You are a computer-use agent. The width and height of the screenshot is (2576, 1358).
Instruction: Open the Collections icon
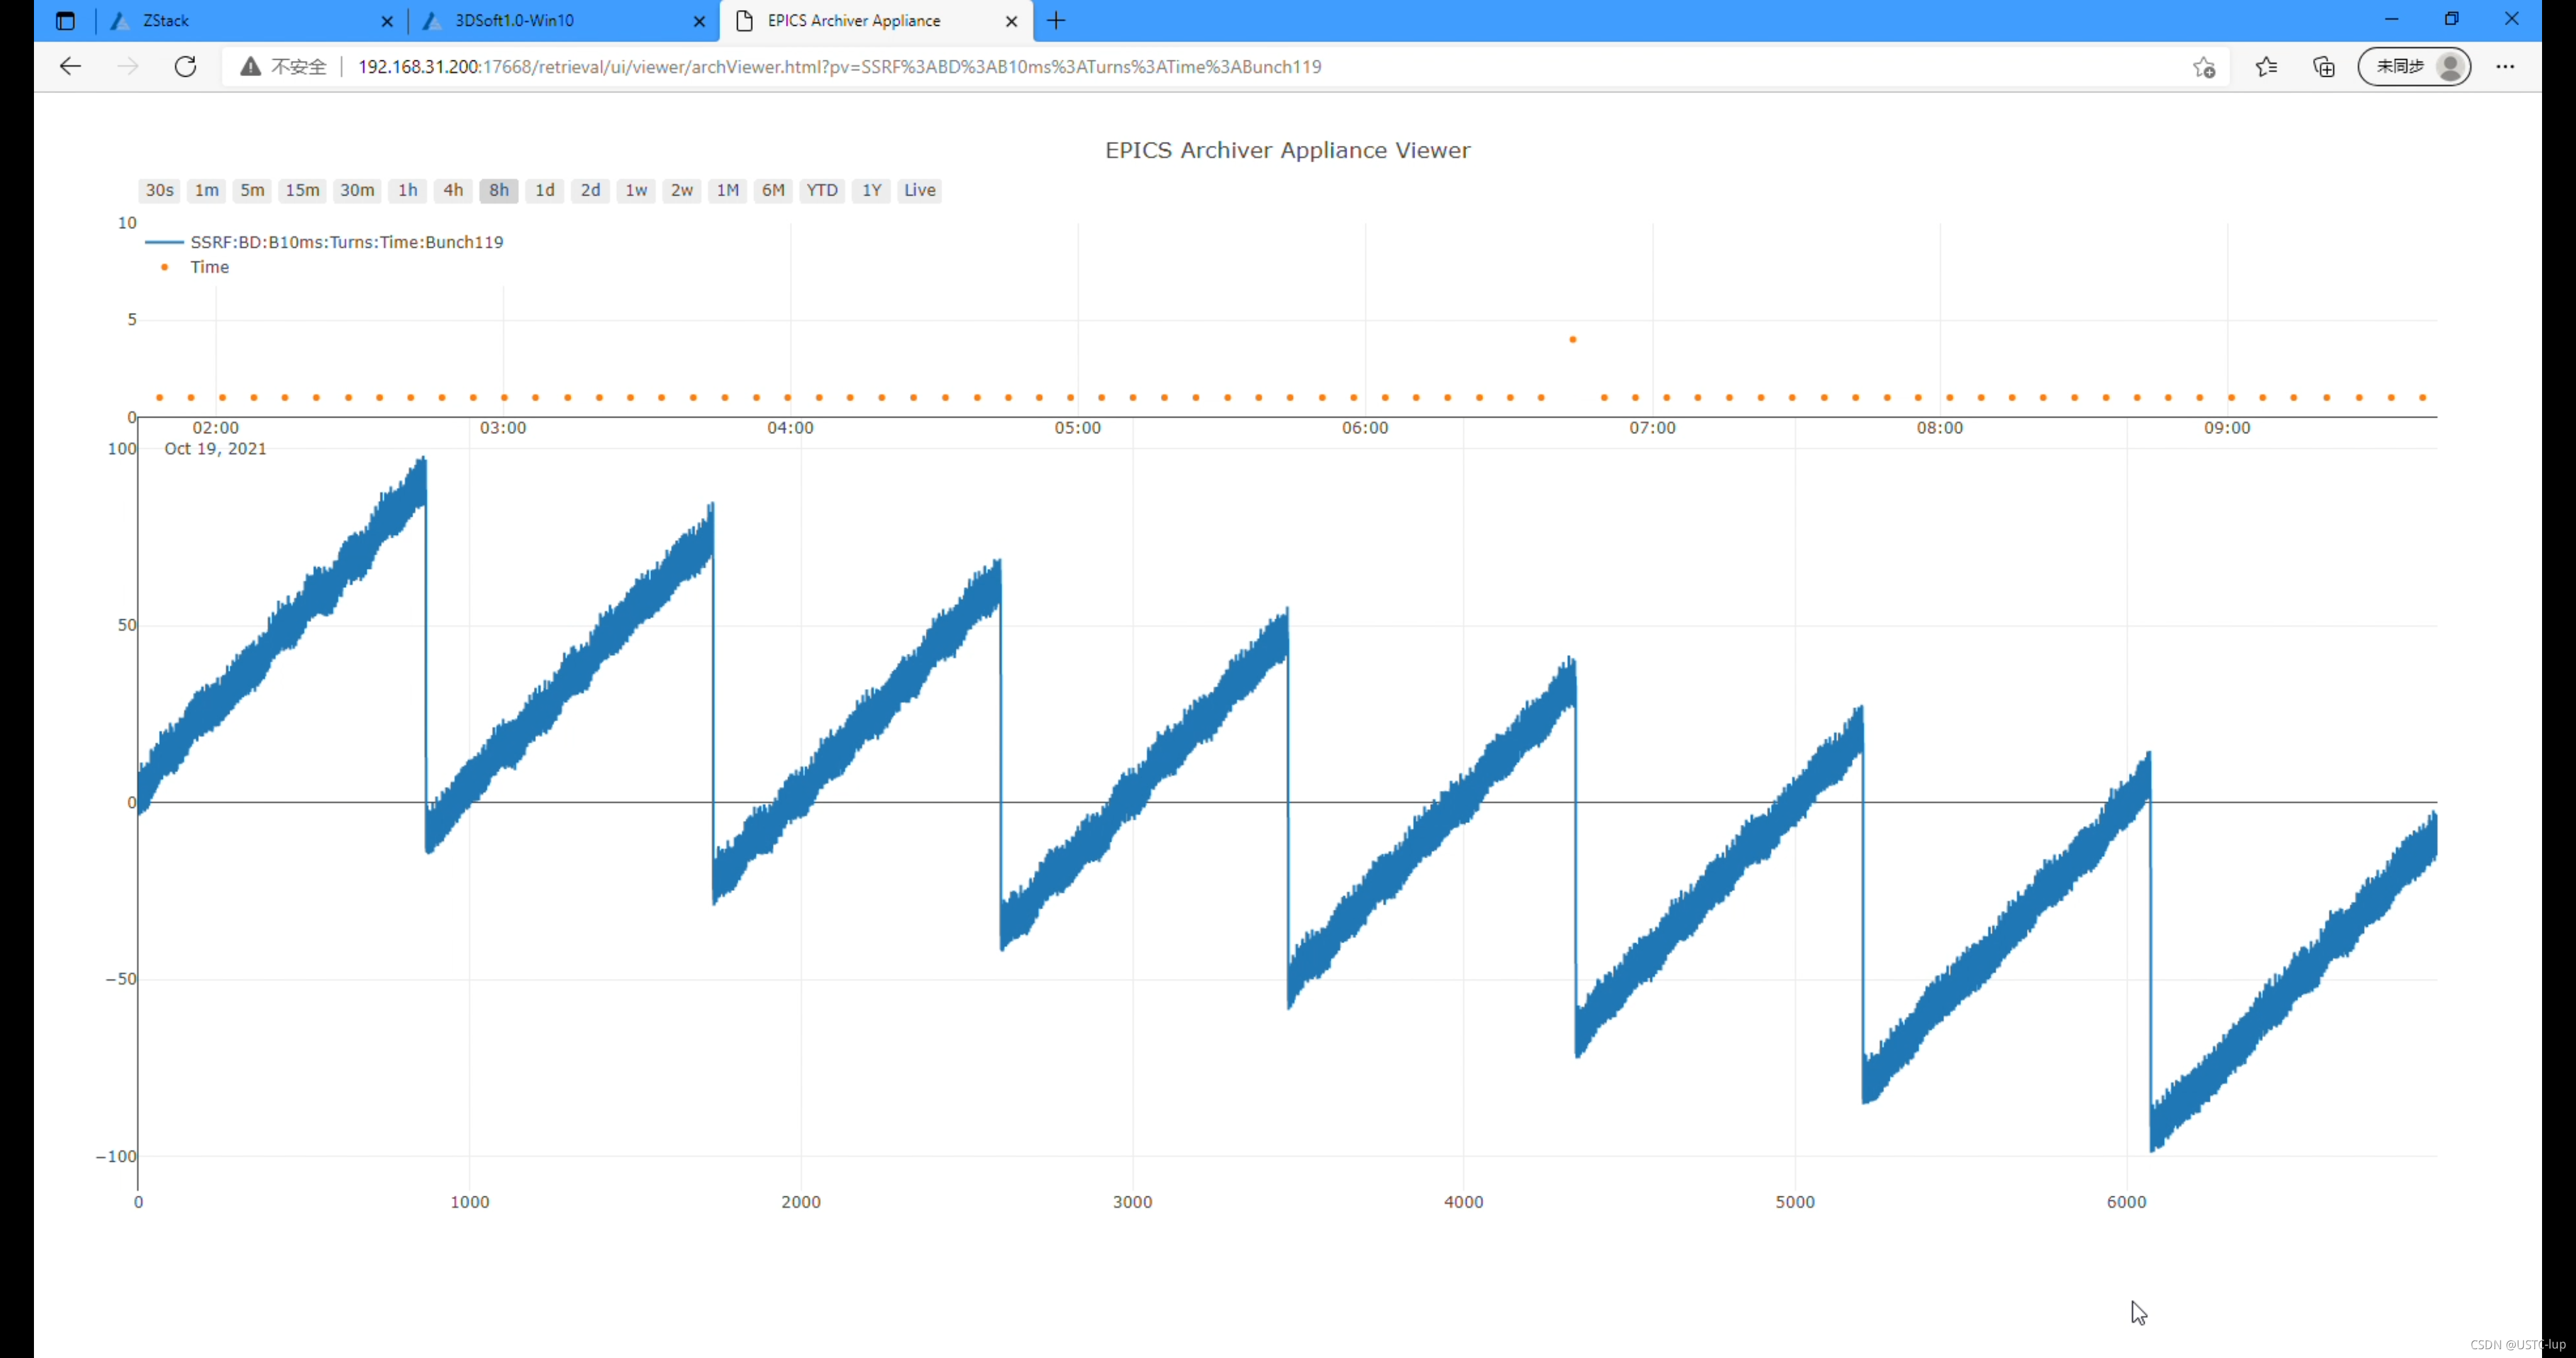[x=2324, y=67]
